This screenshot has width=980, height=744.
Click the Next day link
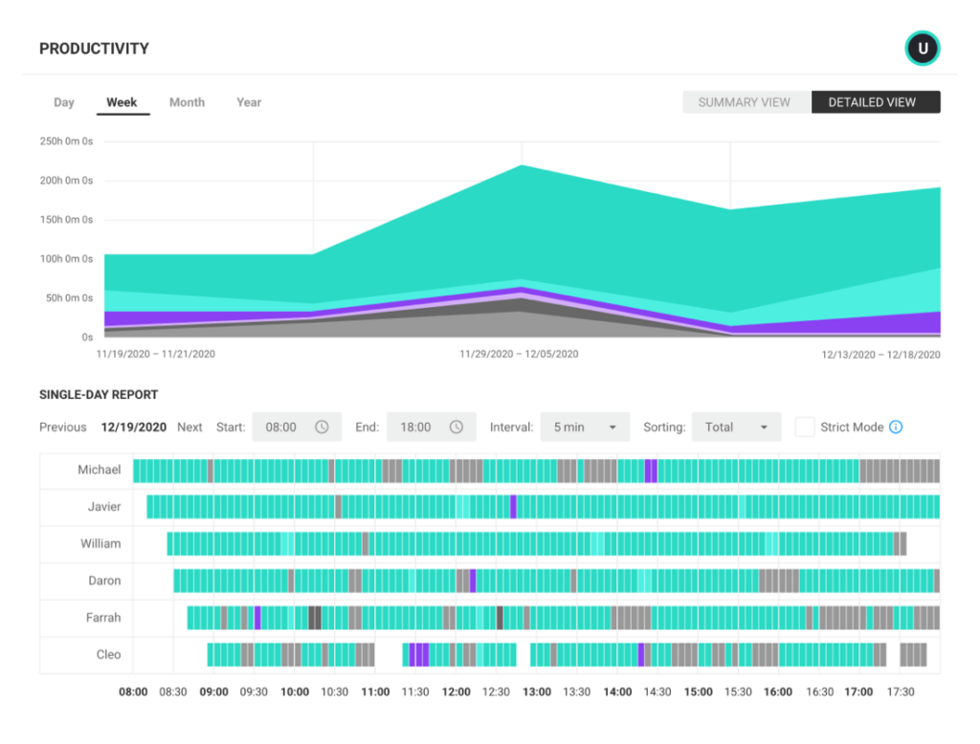click(189, 427)
